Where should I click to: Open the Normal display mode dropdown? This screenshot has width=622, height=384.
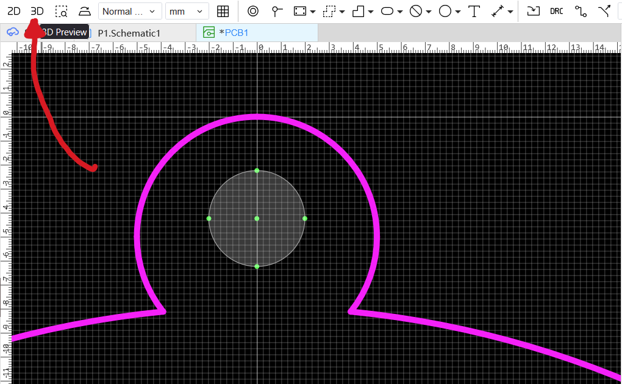(x=130, y=11)
